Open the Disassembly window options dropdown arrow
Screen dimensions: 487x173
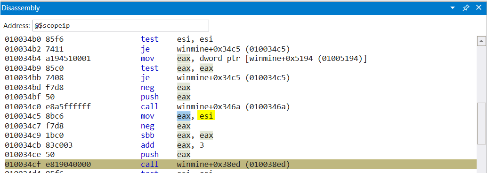pos(453,8)
